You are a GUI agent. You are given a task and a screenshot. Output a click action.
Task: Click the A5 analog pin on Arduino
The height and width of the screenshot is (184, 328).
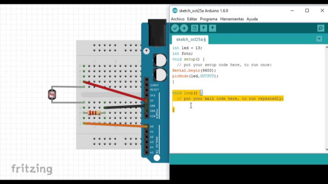[x=146, y=153]
